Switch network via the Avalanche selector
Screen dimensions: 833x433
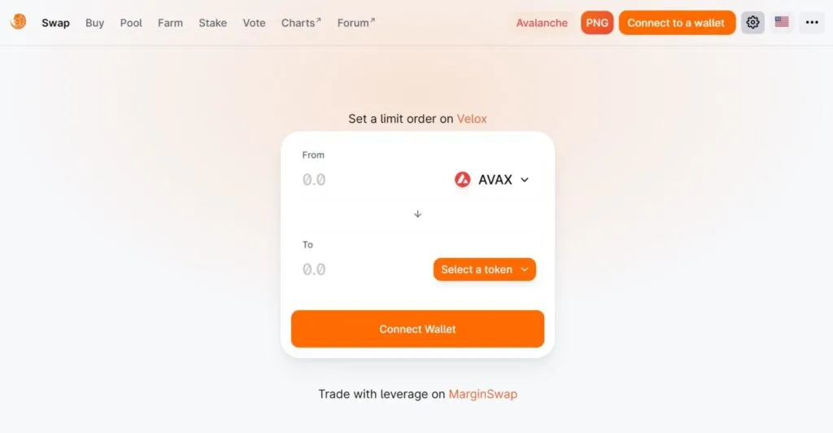[x=542, y=23]
